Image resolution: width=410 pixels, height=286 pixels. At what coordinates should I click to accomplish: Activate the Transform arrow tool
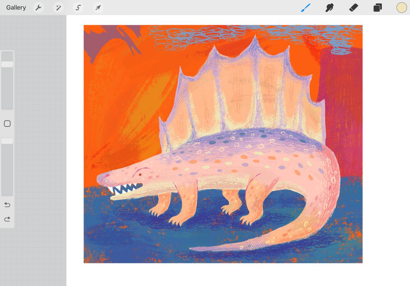98,8
